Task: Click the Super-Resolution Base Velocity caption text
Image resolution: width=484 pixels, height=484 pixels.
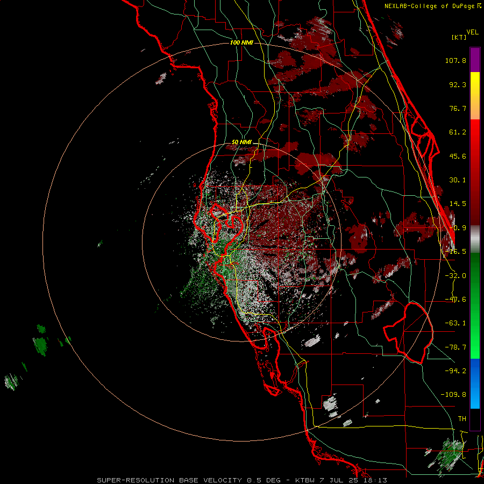Action: click(242, 480)
